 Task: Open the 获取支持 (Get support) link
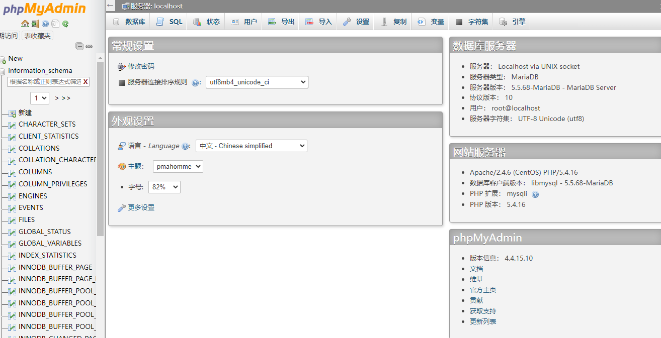483,311
